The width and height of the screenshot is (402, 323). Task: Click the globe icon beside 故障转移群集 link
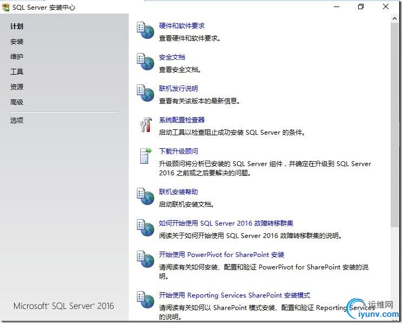click(x=146, y=228)
